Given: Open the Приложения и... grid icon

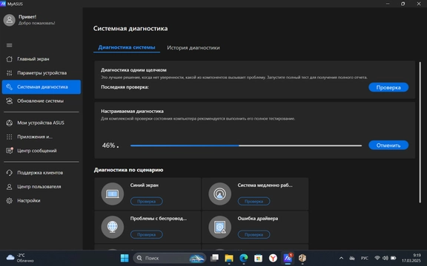Looking at the screenshot, I should [9, 137].
